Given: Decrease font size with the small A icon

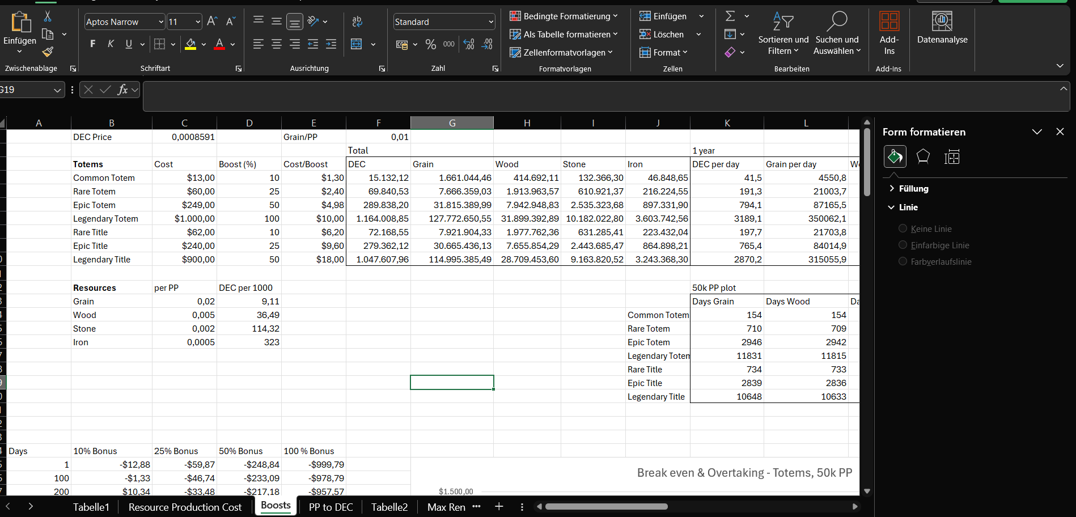Looking at the screenshot, I should 230,22.
